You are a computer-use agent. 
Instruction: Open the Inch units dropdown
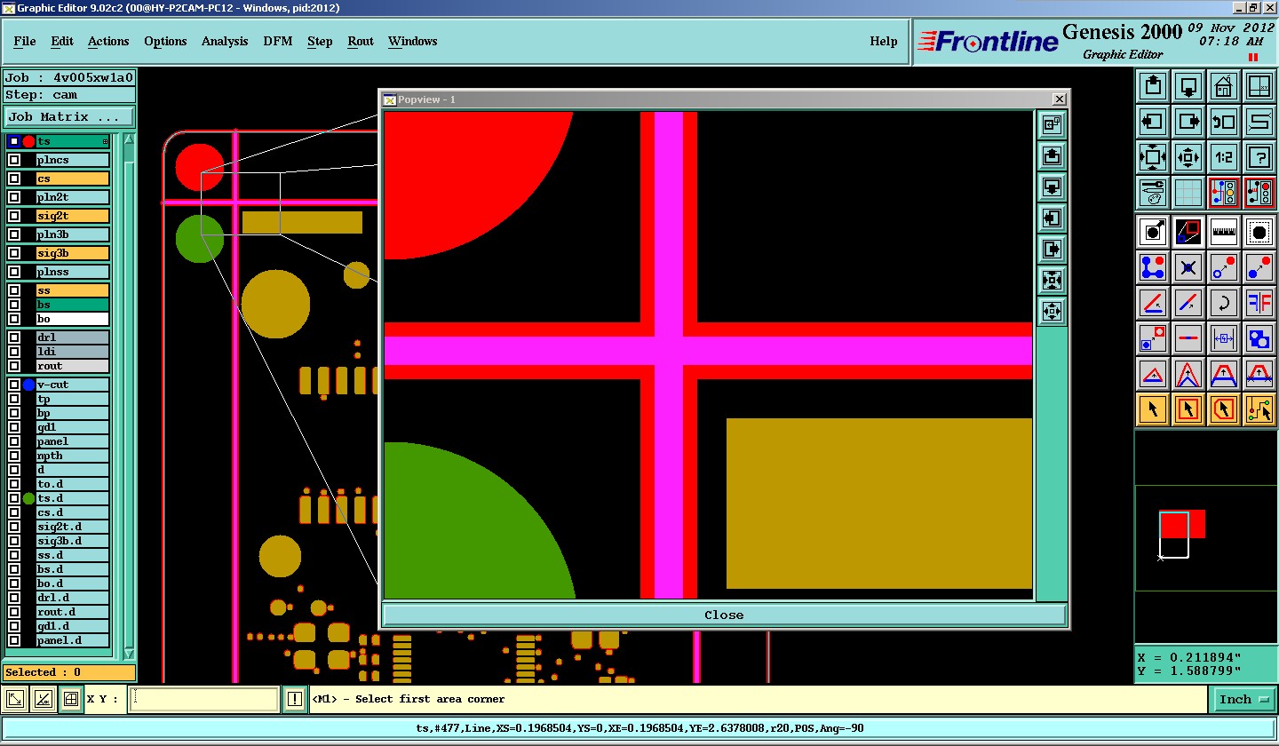(1243, 699)
